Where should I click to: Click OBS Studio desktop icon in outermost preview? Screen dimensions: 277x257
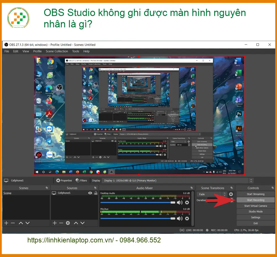coord(60,88)
